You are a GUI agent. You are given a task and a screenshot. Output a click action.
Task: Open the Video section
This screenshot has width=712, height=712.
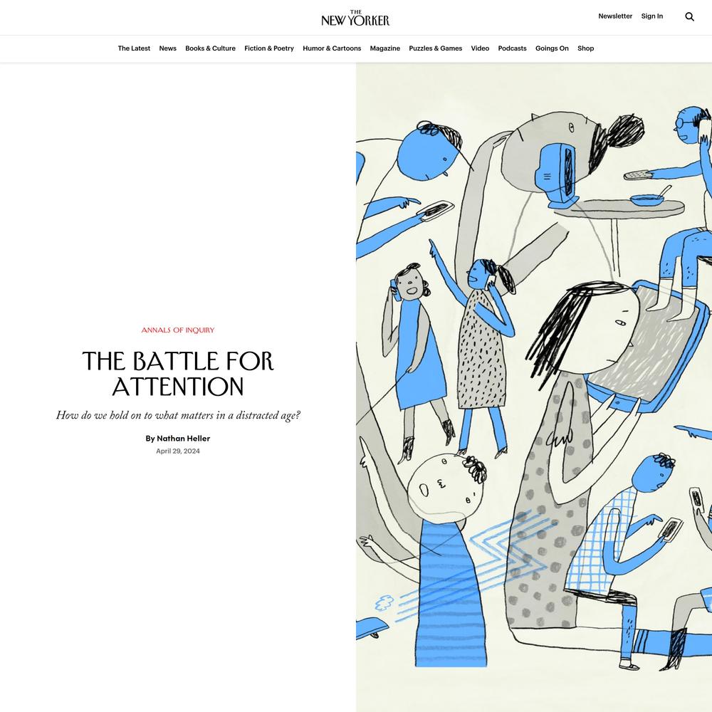(480, 48)
